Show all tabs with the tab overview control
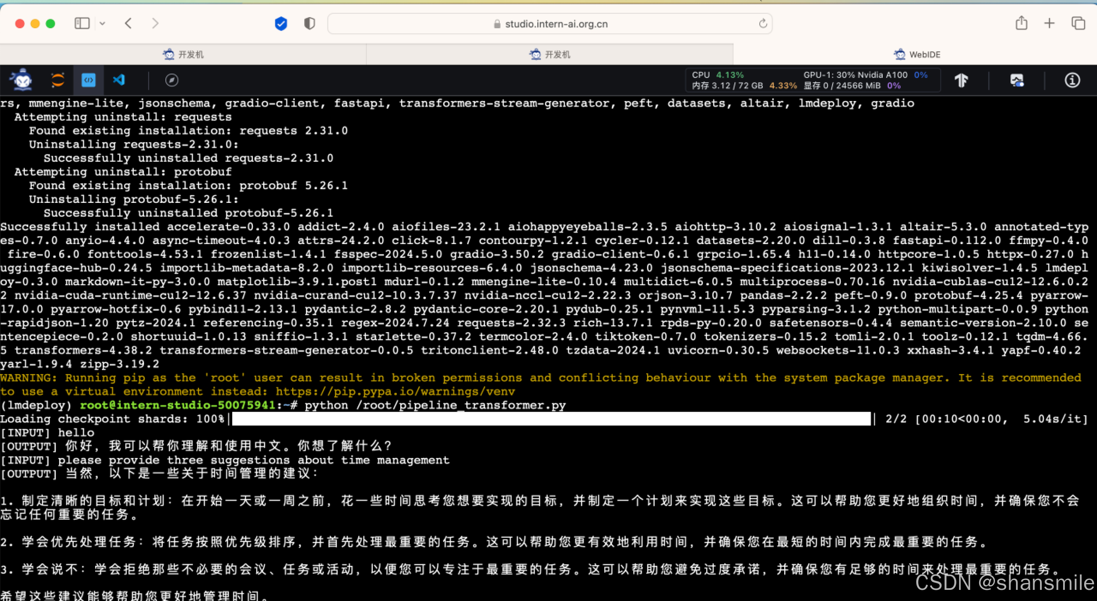This screenshot has height=601, width=1097. tap(1078, 24)
